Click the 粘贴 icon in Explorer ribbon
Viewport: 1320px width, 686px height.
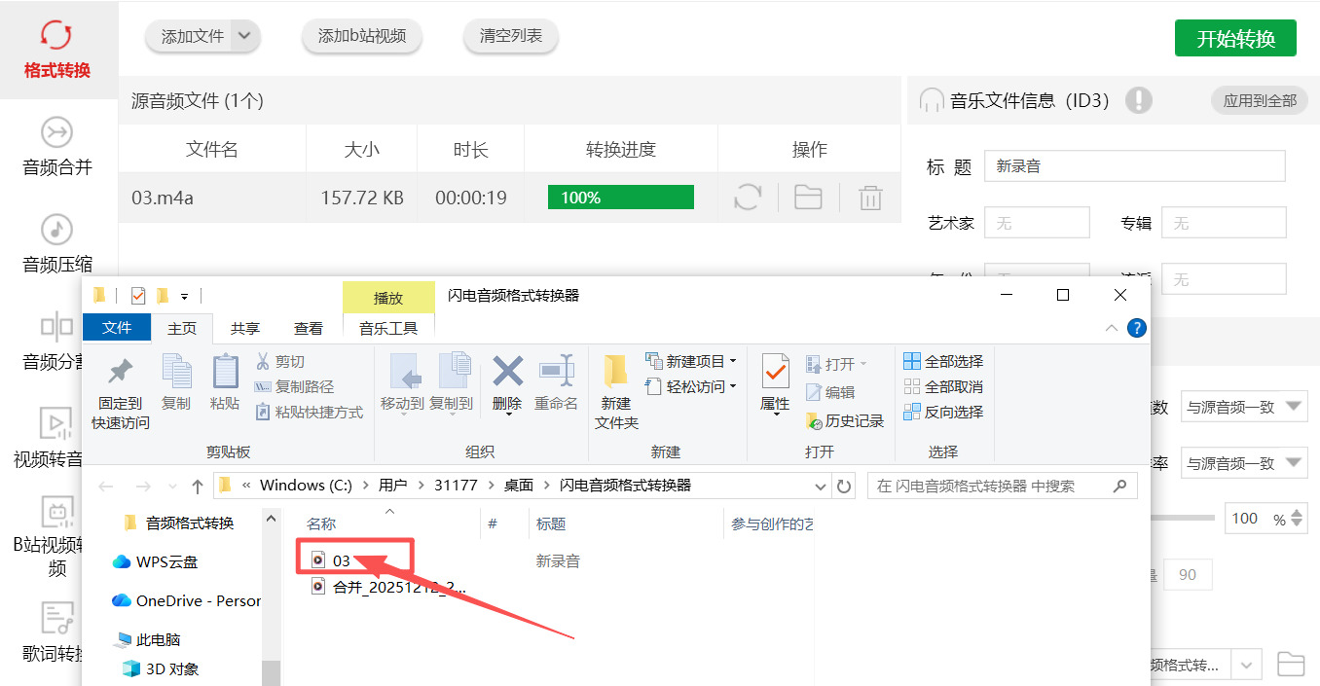[225, 382]
